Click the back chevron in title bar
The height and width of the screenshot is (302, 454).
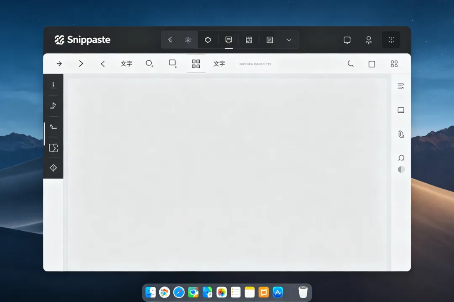click(x=170, y=39)
